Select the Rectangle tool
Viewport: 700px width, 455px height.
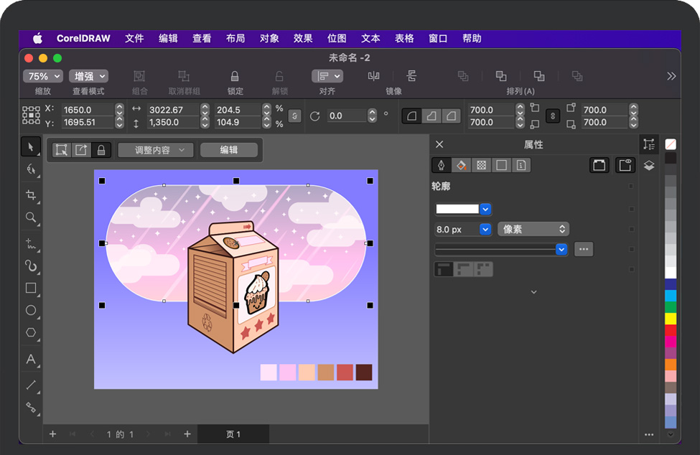coord(31,289)
